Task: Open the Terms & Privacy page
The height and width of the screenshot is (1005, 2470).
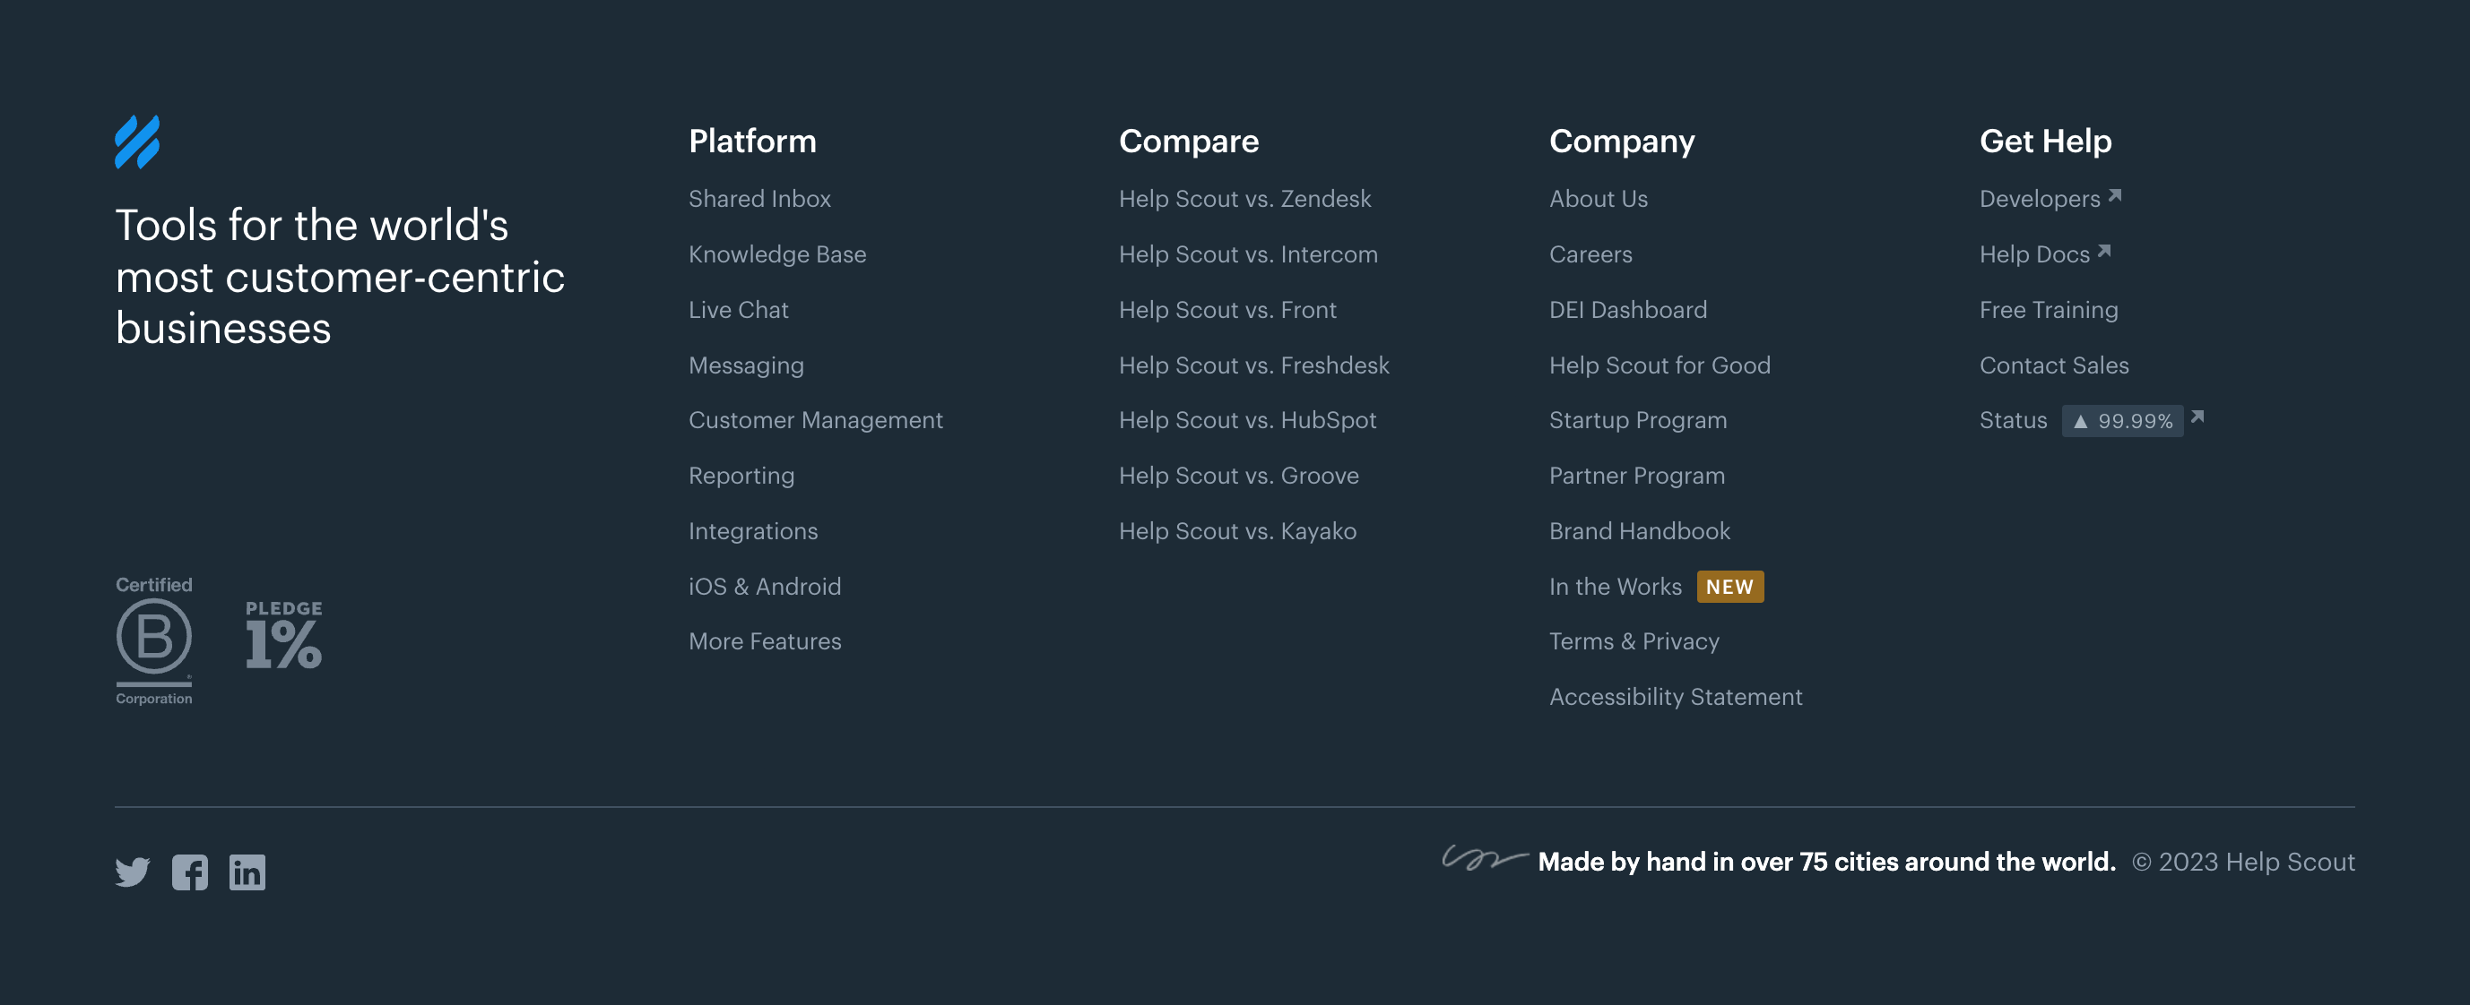Action: point(1634,642)
